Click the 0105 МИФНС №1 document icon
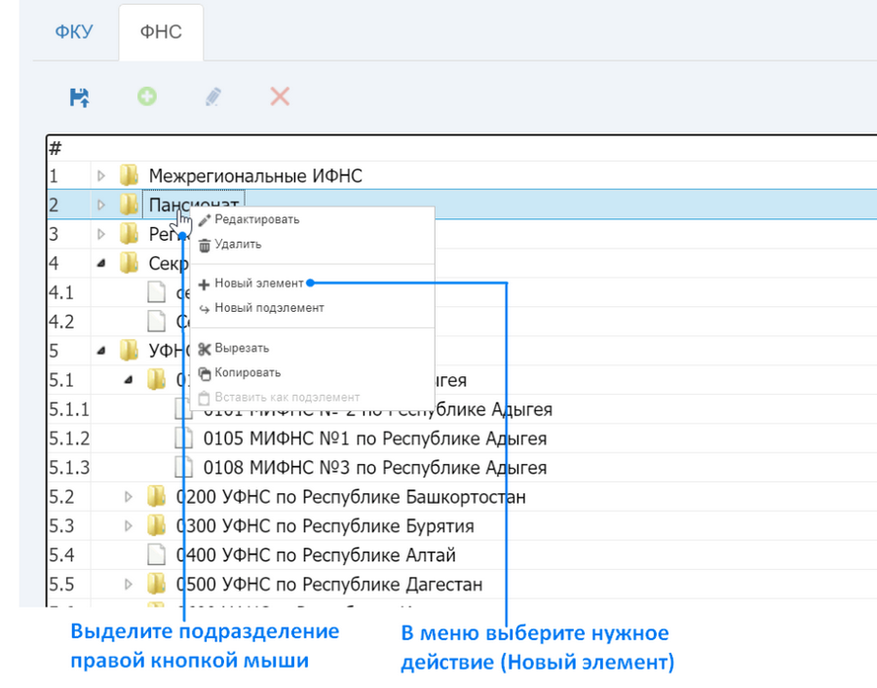 point(183,438)
